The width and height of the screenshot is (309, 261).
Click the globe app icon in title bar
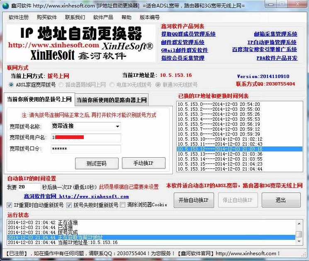5,5
